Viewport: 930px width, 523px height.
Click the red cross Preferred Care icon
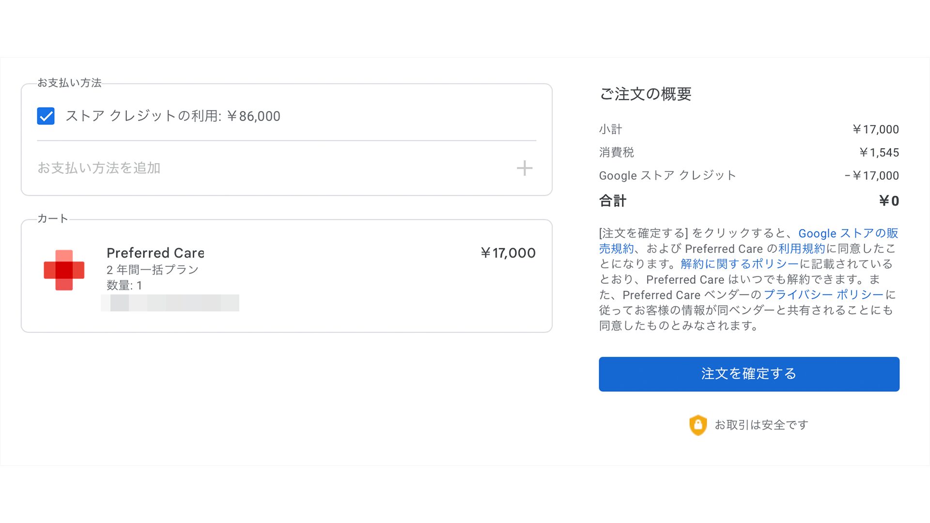coord(64,270)
